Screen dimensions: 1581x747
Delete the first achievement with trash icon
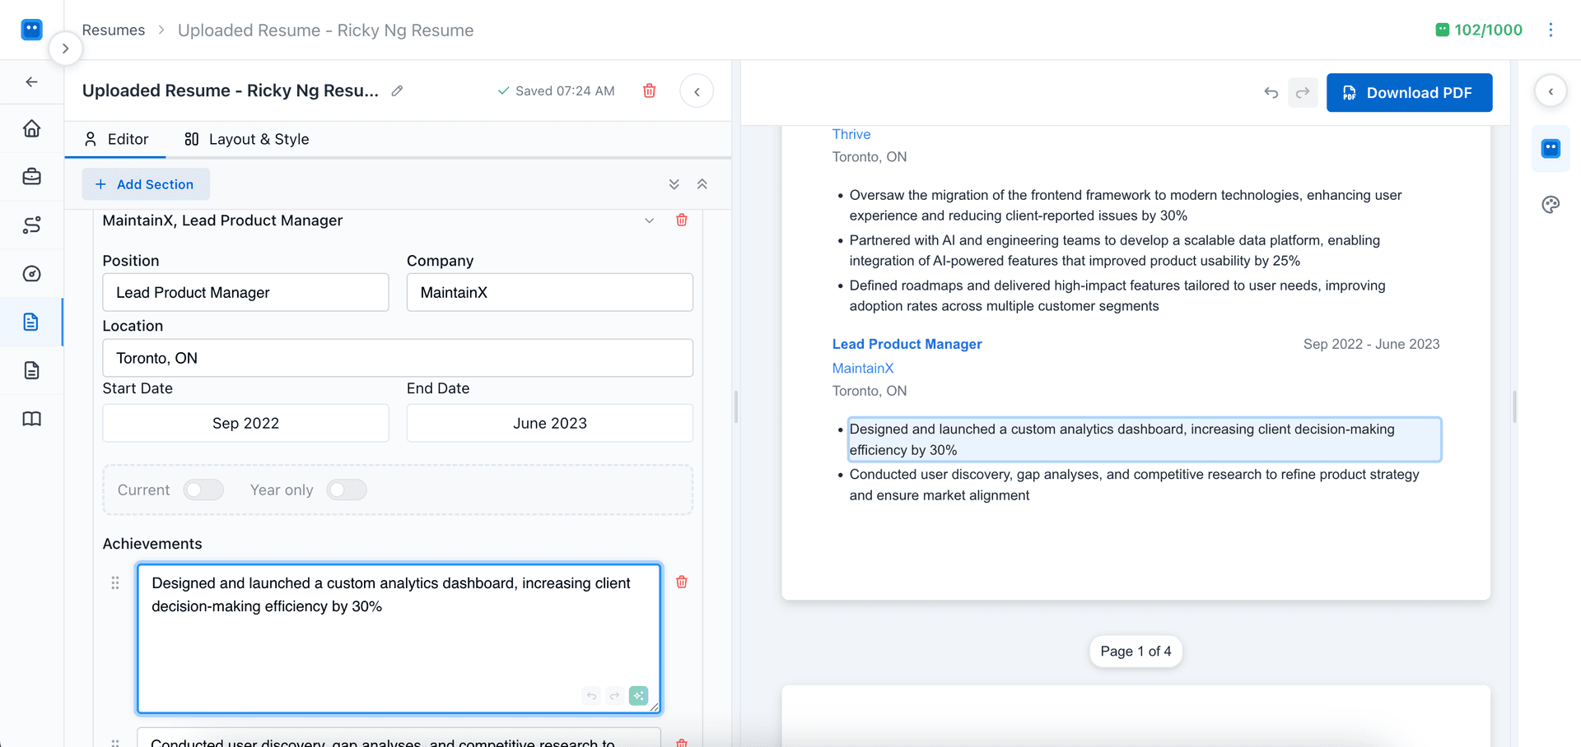[682, 582]
